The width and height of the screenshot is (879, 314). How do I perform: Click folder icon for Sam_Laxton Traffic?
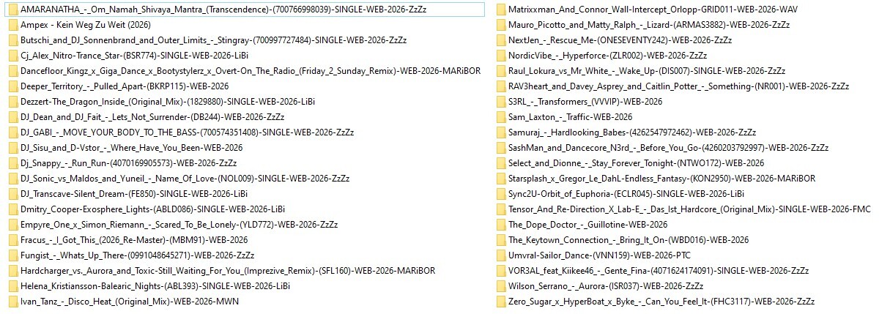tap(500, 117)
